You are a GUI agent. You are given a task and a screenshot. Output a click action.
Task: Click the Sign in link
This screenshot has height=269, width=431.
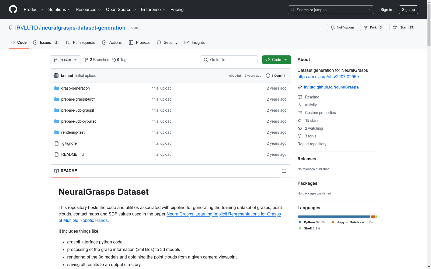pyautogui.click(x=386, y=10)
